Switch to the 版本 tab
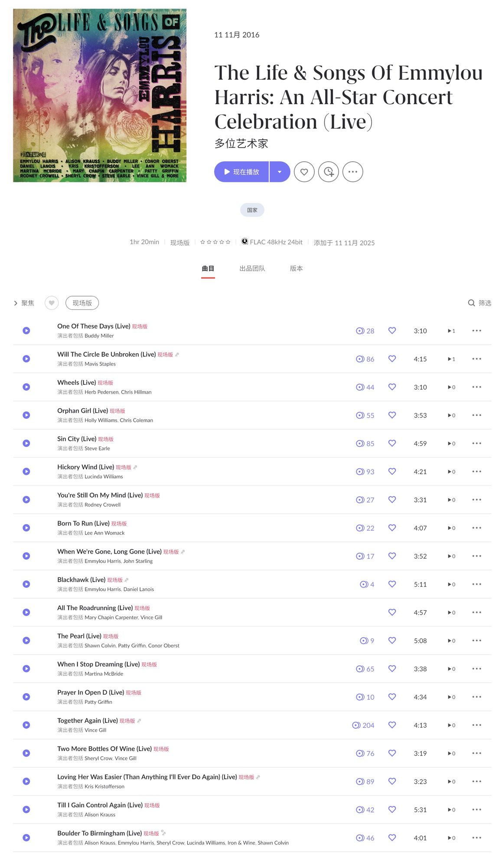 [296, 268]
